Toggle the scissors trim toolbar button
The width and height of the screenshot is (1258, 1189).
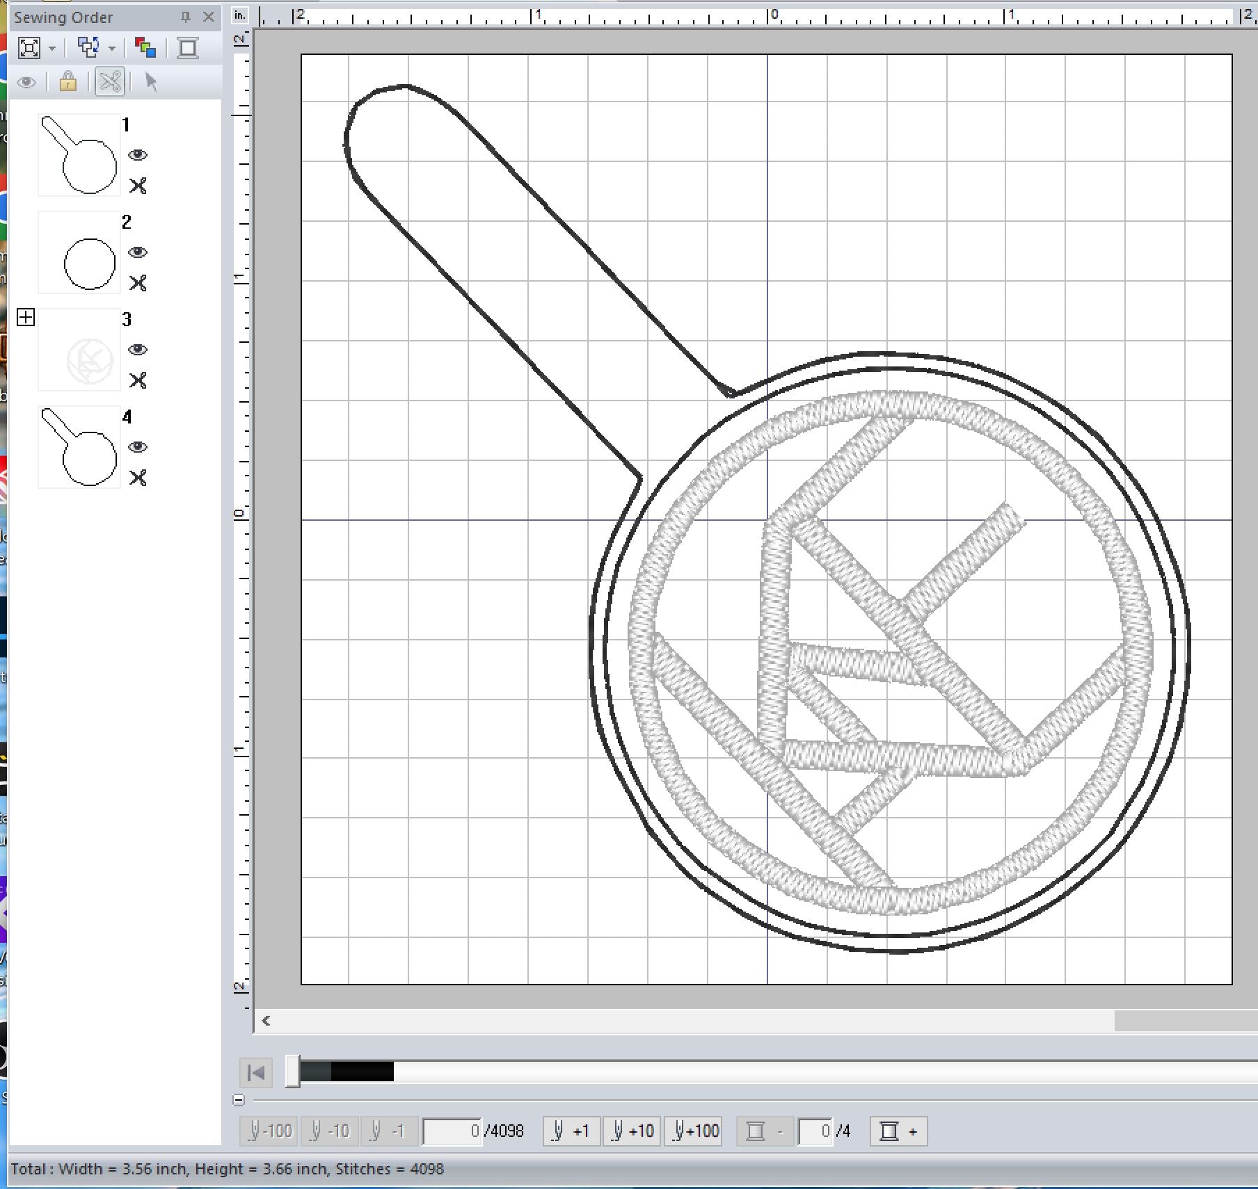coord(110,82)
